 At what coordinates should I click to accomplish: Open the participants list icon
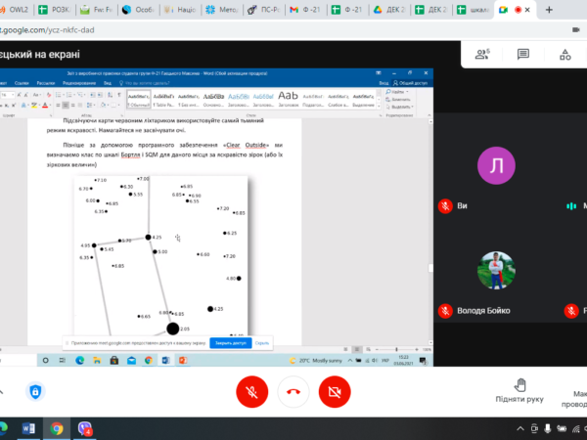[x=482, y=54]
